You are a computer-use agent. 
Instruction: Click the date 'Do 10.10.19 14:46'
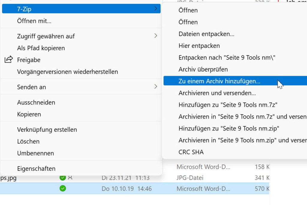[127, 189]
